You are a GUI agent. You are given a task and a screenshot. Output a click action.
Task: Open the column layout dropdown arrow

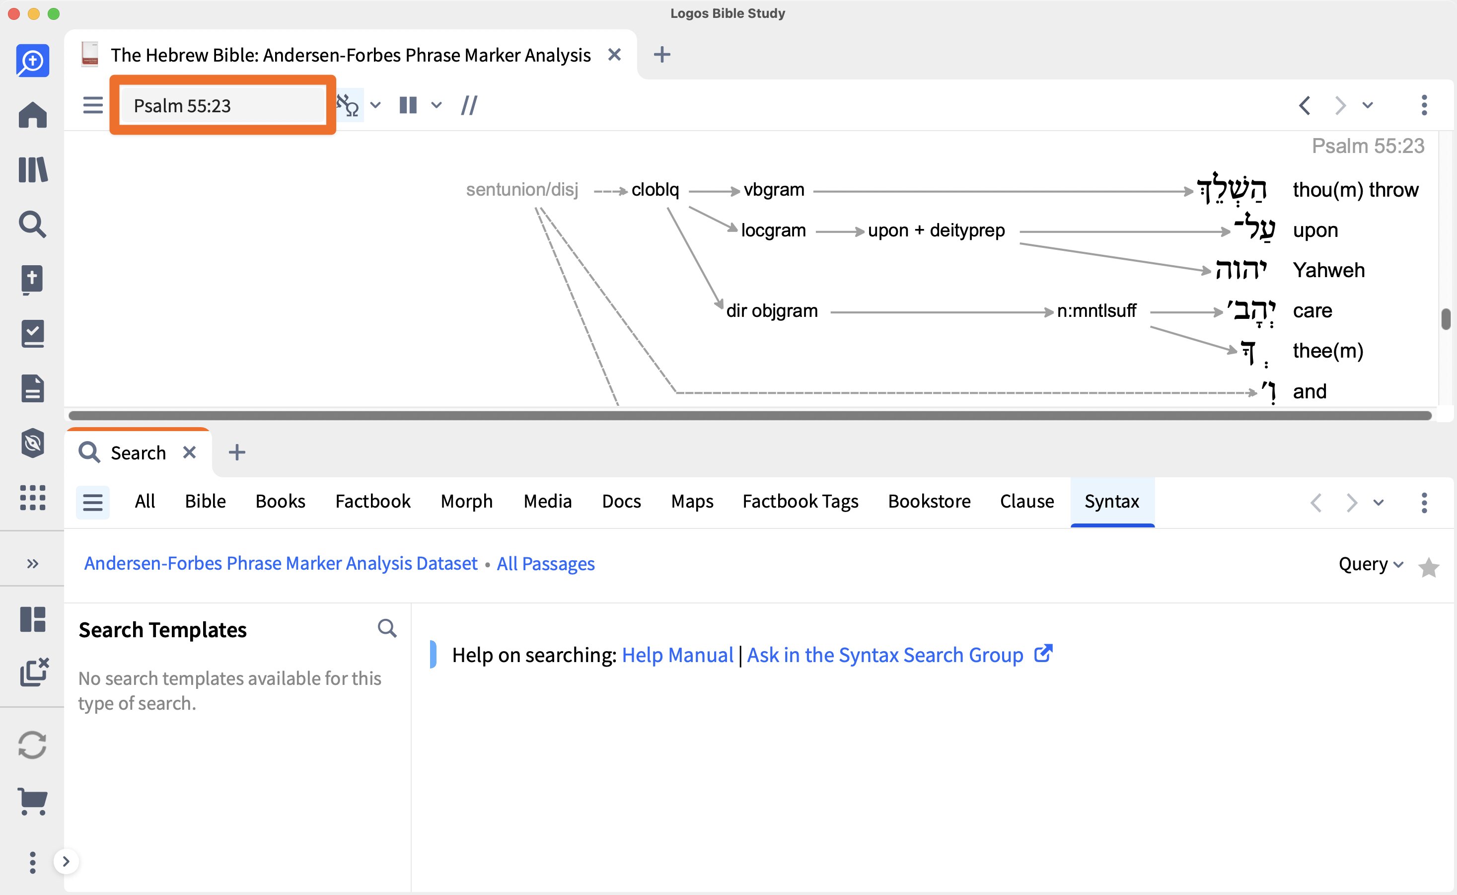pos(436,105)
